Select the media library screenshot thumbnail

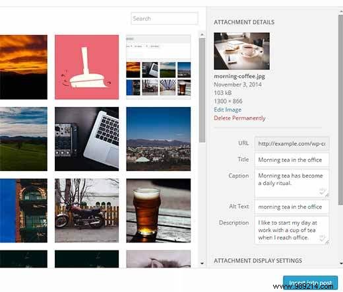(158, 67)
